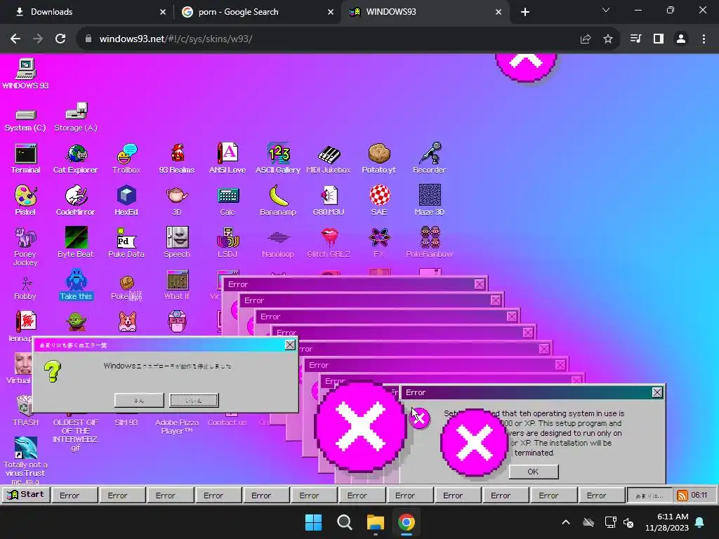Select the first Error taskbar entry

pyautogui.click(x=74, y=495)
